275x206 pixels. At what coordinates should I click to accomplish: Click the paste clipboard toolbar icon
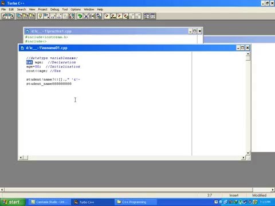[x=99, y=16]
